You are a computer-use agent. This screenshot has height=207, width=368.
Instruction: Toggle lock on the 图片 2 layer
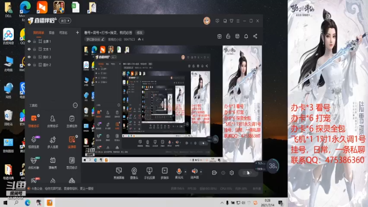click(34, 64)
